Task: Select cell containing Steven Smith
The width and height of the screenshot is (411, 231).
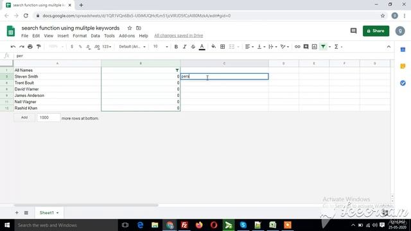Action: click(57, 76)
